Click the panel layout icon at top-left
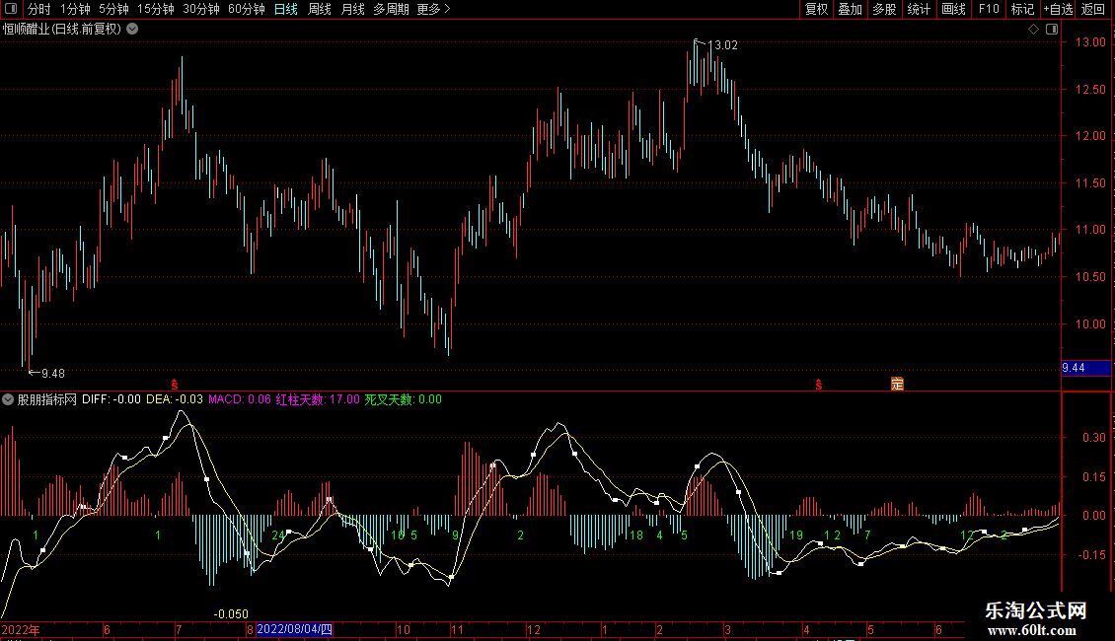 (11, 9)
